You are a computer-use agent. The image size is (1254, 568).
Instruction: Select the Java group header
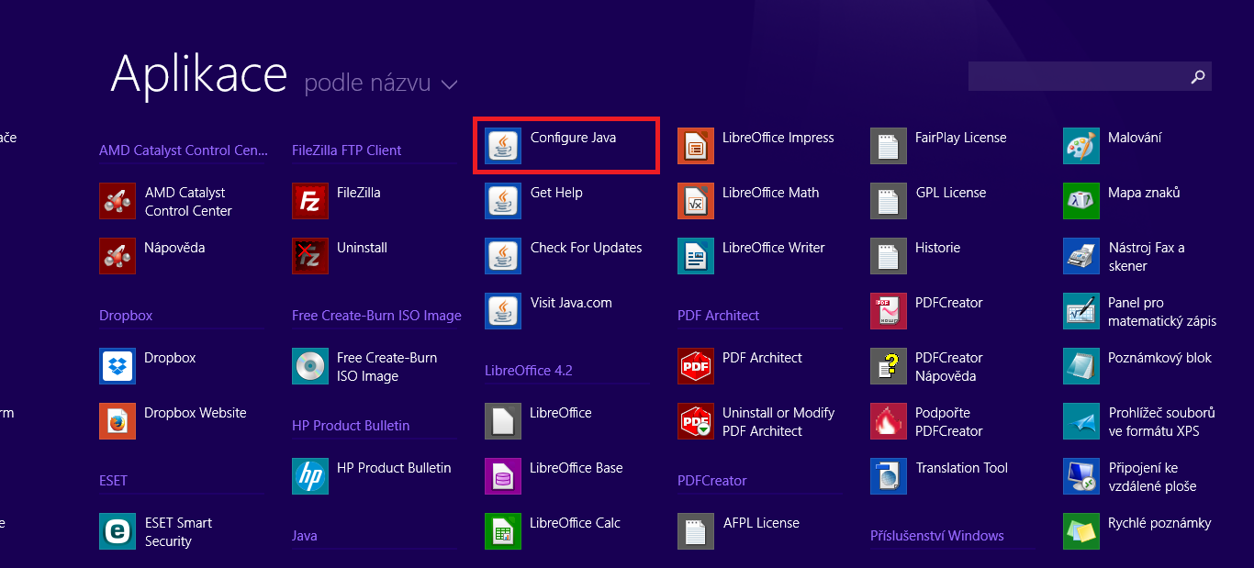tap(305, 536)
